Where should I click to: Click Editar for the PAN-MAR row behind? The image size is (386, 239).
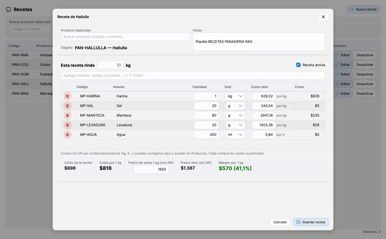point(343,94)
